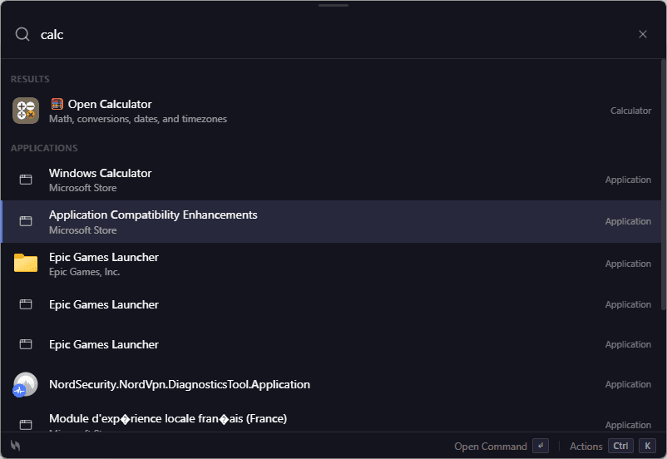Click the vertical scrollbar of results list
Viewport: 667px width, 459px height.
663,185
